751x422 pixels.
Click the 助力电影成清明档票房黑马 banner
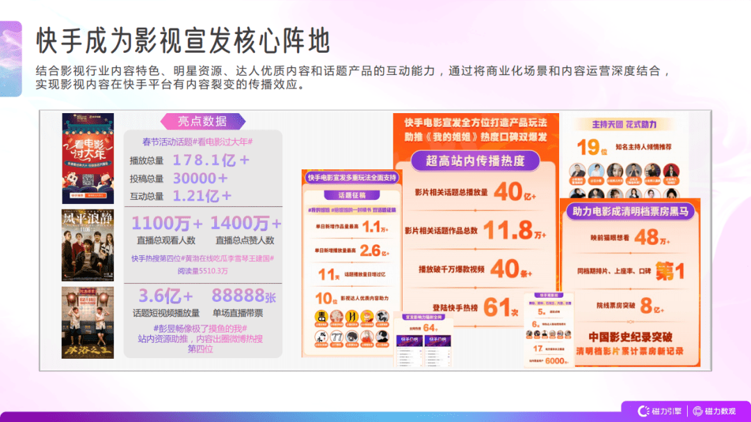point(630,211)
